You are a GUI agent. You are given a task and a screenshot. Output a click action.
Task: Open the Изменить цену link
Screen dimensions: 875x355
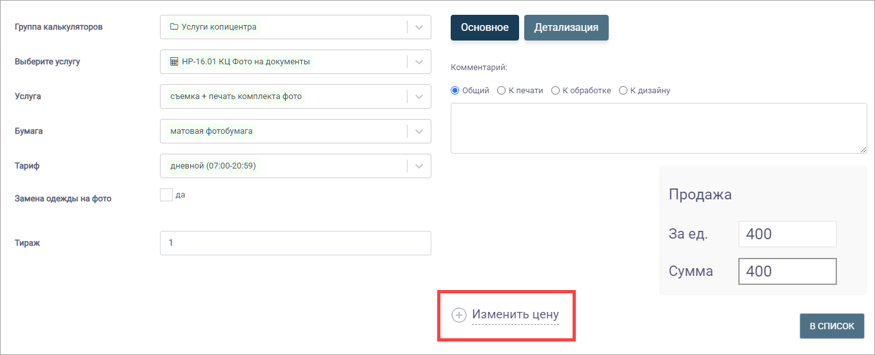pos(515,315)
